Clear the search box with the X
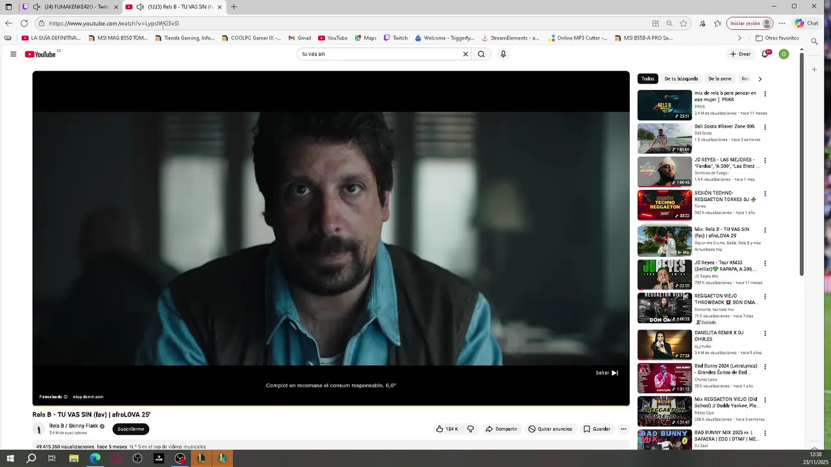Screen dimensions: 831x467 pos(465,54)
